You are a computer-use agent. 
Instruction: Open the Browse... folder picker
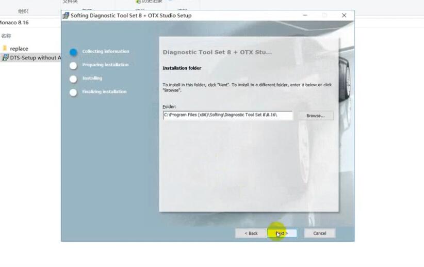pos(316,116)
